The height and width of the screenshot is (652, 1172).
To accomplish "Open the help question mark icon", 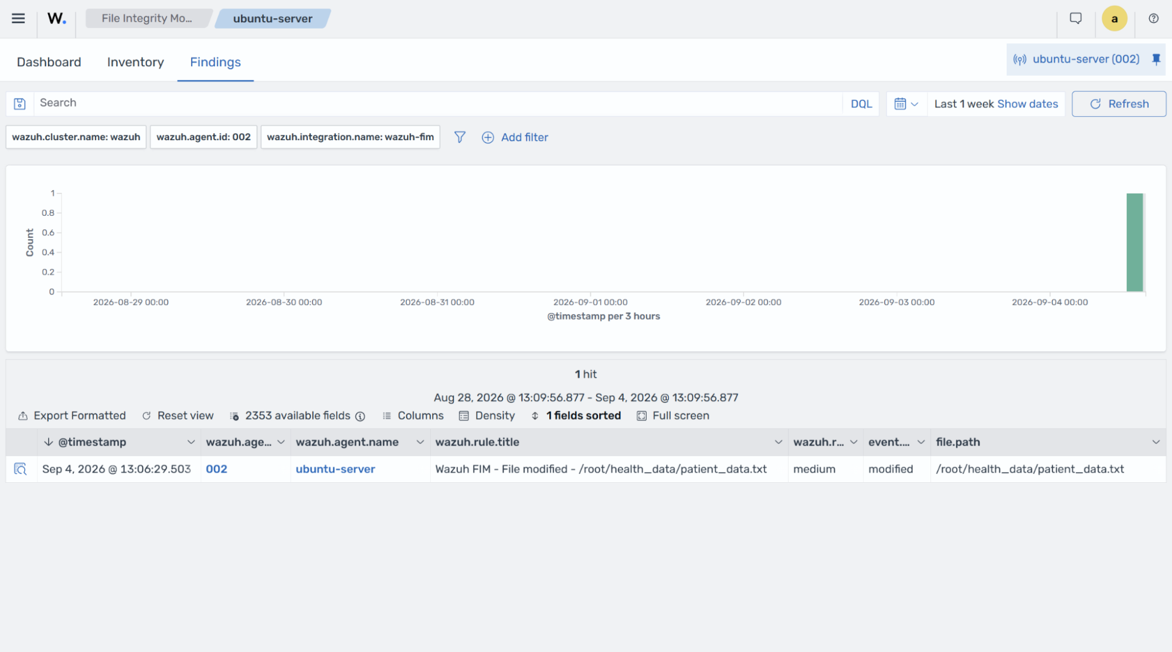I will point(1153,18).
